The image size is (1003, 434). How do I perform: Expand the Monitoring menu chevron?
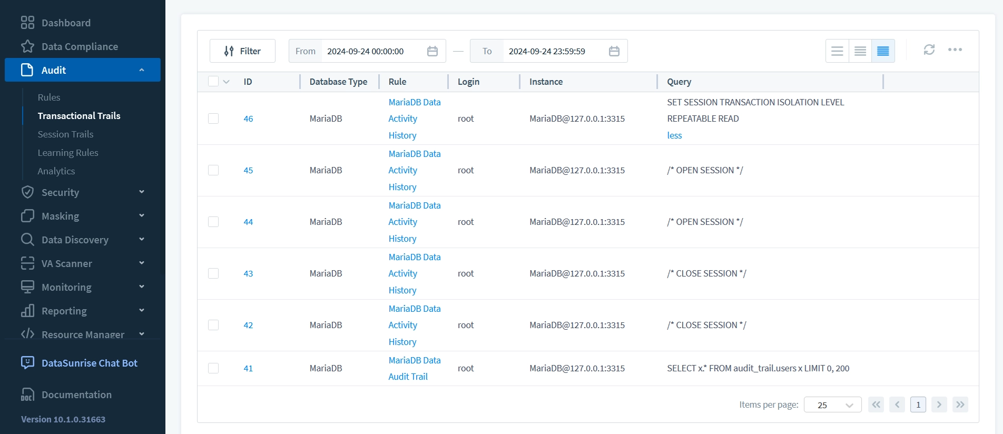pos(142,287)
